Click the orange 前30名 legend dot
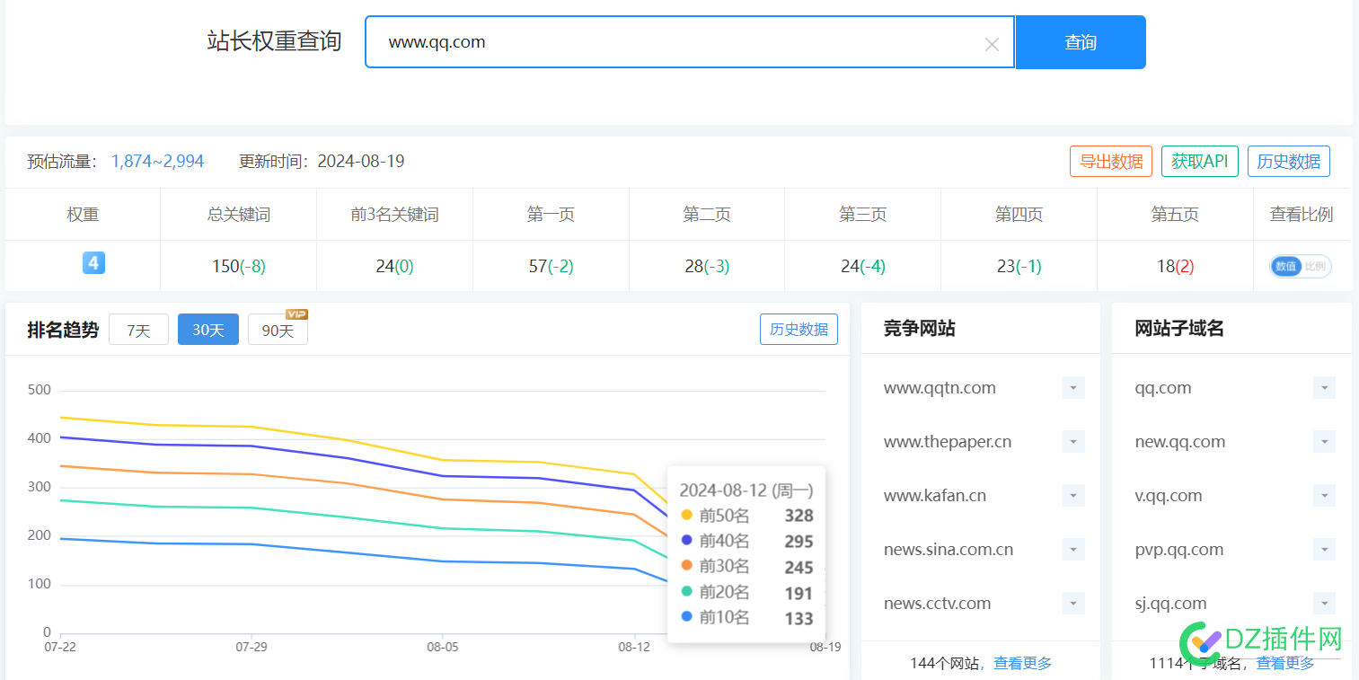This screenshot has height=680, width=1359. 687,565
